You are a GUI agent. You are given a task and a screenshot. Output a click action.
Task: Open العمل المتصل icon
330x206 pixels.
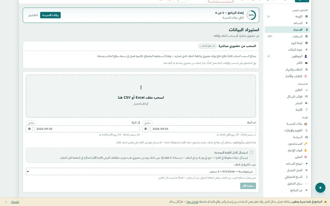tap(306, 170)
